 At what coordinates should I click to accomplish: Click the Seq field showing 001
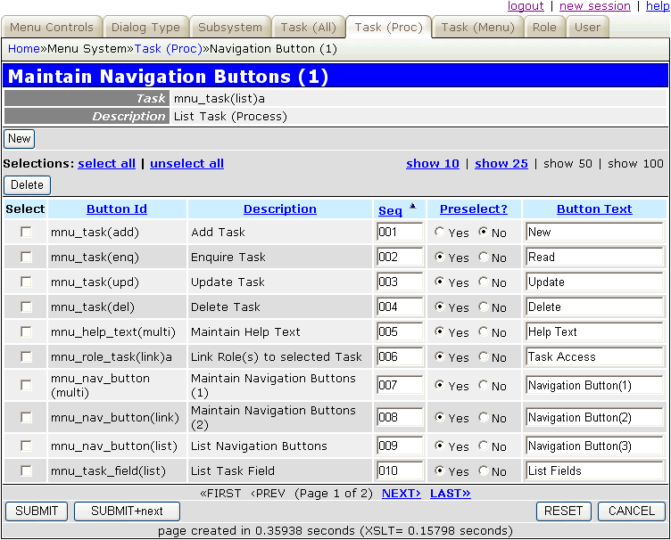click(x=400, y=233)
